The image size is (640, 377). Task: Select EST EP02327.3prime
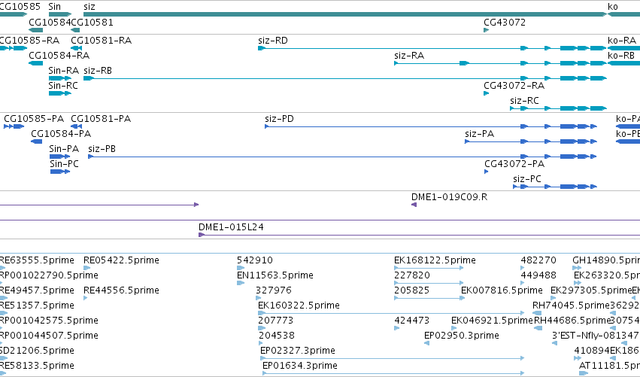click(298, 351)
